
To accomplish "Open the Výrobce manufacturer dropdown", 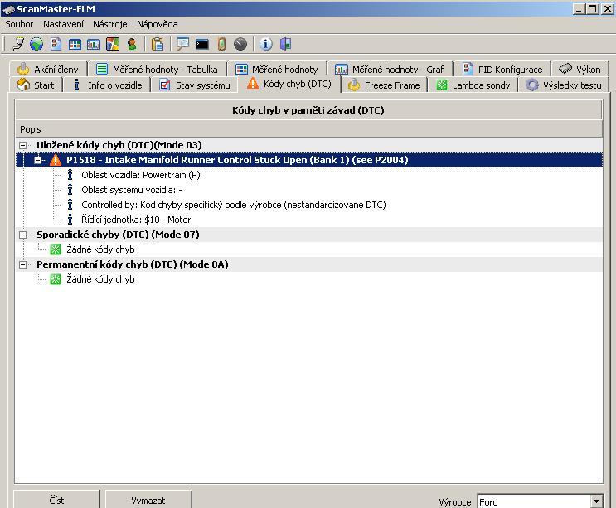I will [x=595, y=501].
